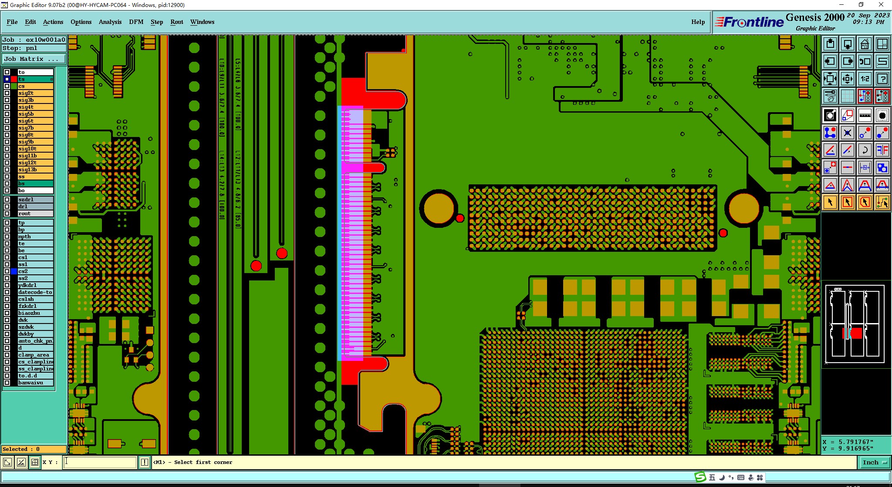The image size is (892, 487).
Task: Click the Home view icon
Action: point(865,44)
